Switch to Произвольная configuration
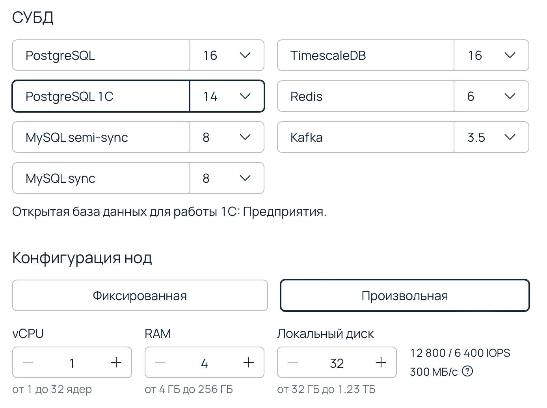 405,295
